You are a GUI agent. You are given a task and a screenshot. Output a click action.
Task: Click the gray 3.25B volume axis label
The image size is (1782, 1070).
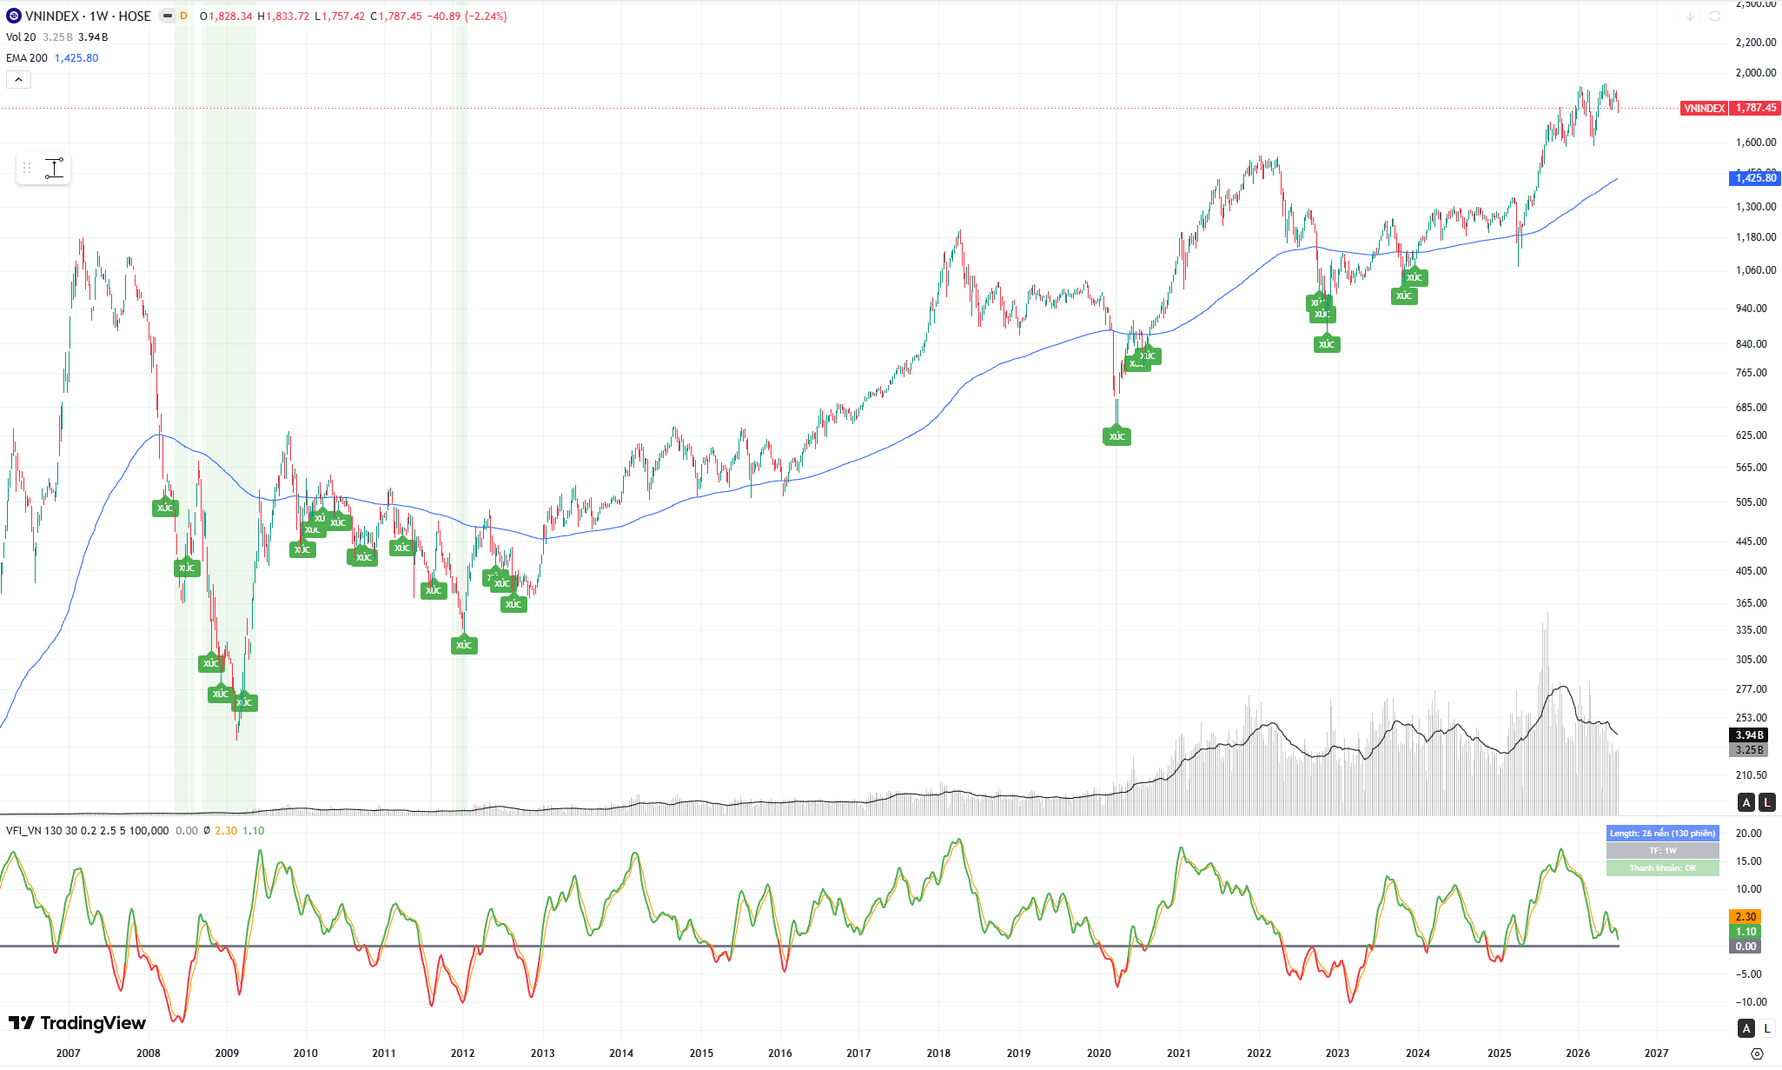[x=1749, y=750]
